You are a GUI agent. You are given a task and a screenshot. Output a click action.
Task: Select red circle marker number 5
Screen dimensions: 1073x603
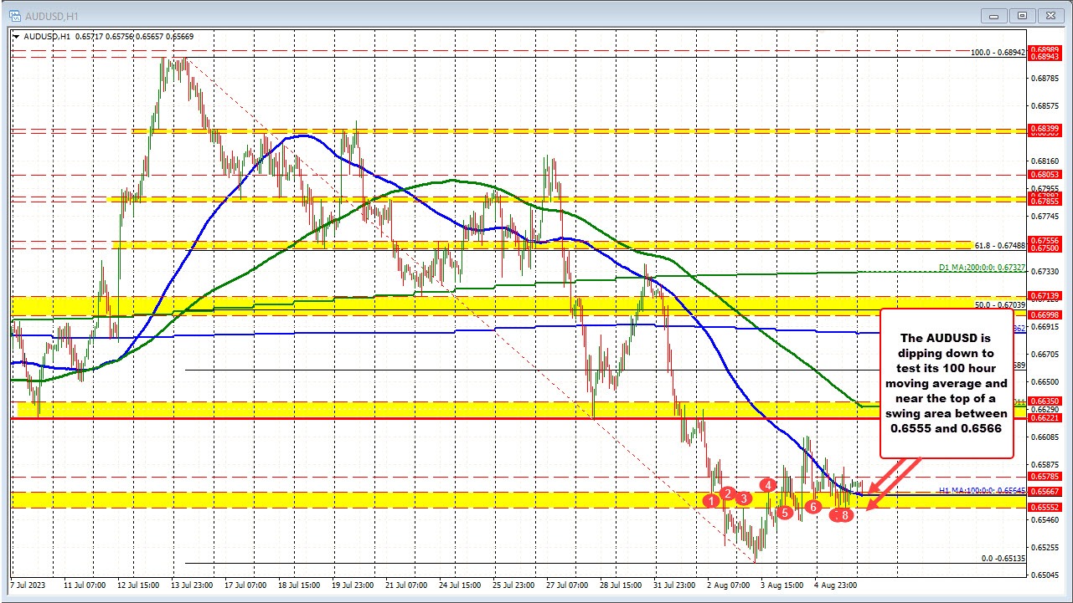coord(785,512)
